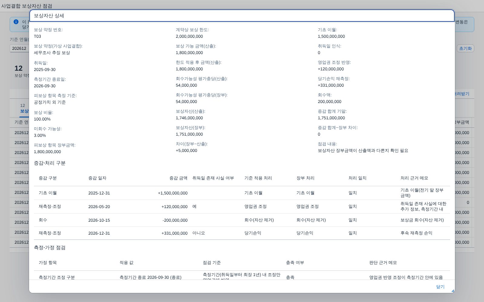Click the 취득일 value 2025-09-30

[45, 69]
